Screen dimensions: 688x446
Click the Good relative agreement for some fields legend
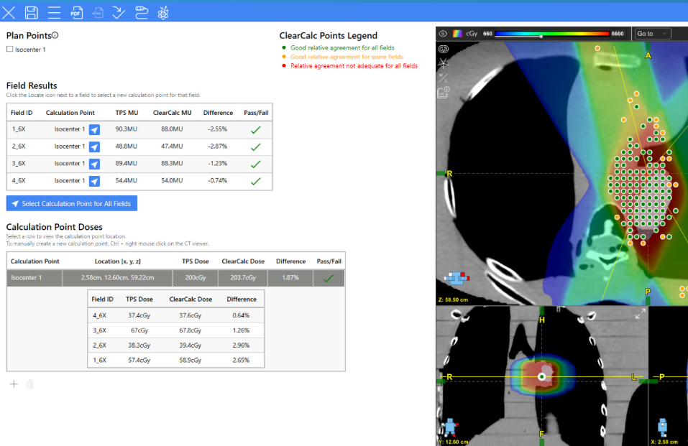coord(347,57)
